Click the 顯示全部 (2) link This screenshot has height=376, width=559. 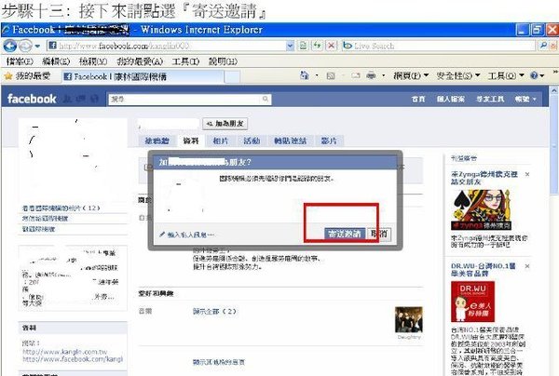[x=214, y=311]
